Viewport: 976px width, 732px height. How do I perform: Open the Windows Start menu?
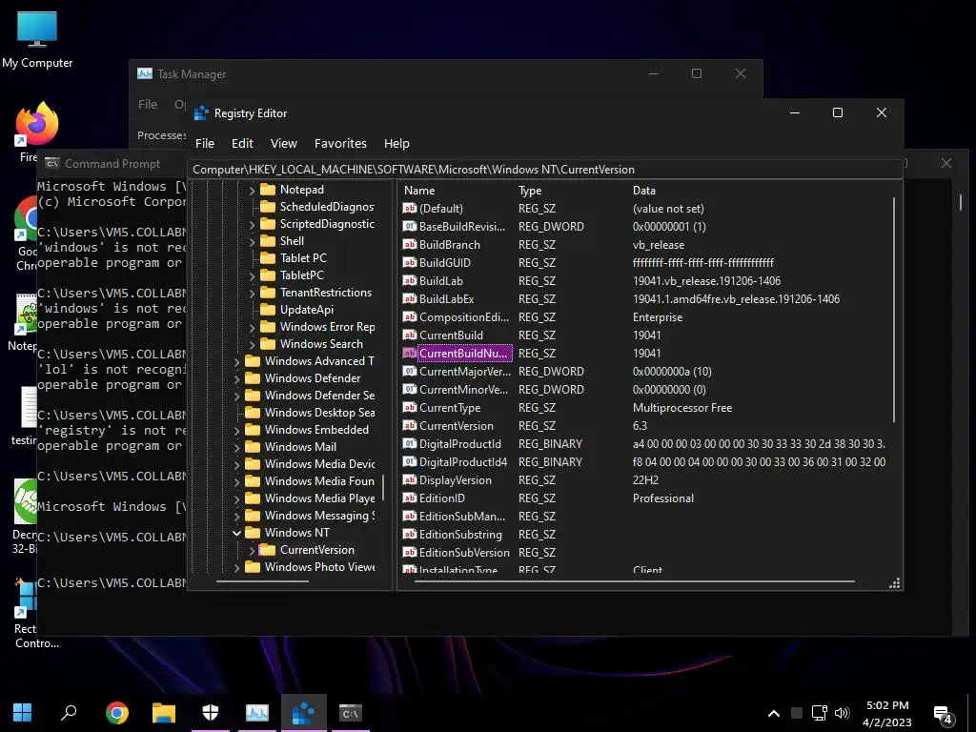[x=23, y=713]
